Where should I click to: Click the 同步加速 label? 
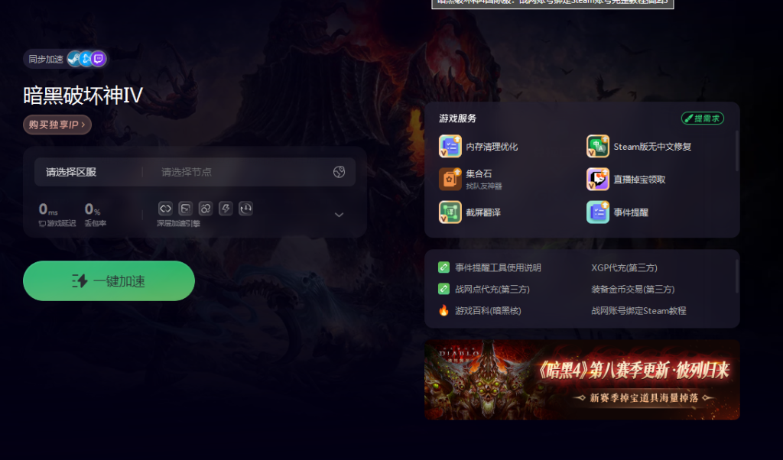[x=46, y=60]
